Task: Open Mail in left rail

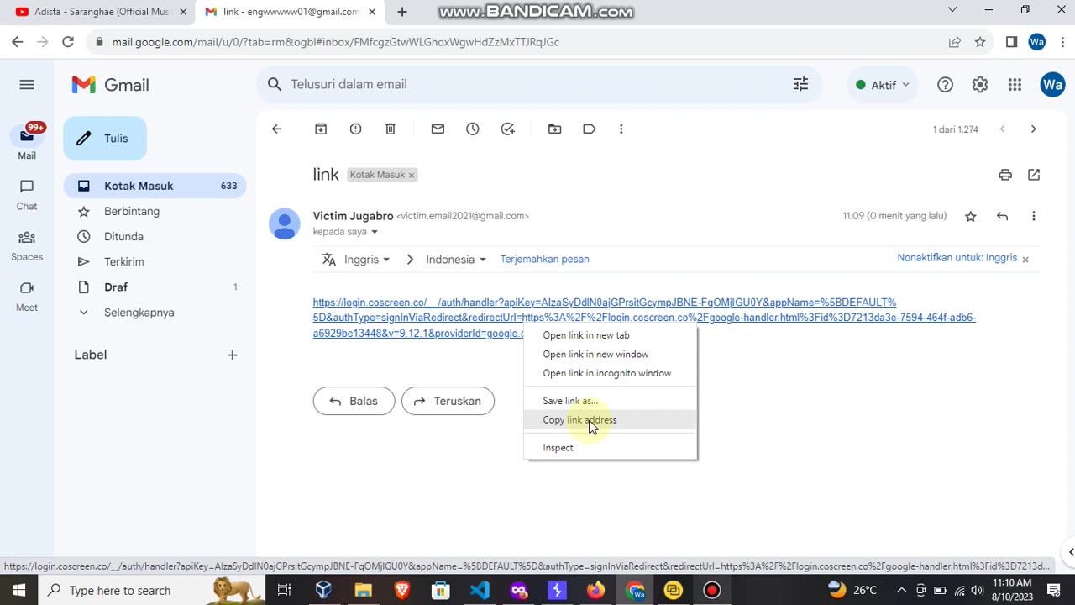Action: 27,143
